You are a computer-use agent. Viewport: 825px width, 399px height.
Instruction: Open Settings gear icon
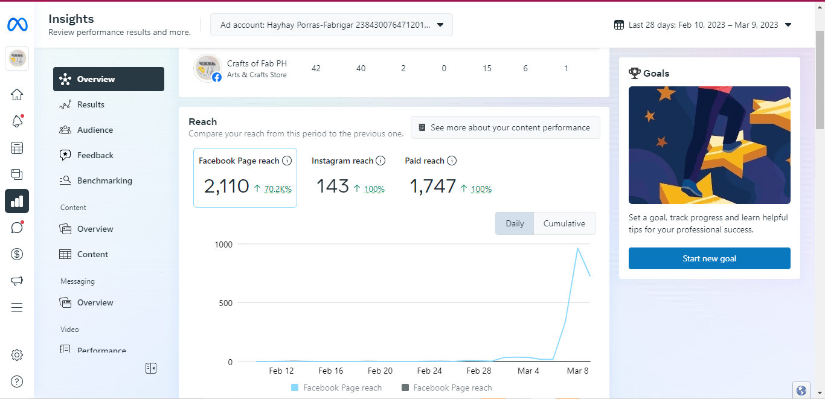17,355
